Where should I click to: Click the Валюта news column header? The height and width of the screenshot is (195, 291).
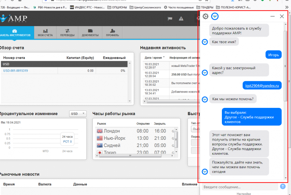click(x=45, y=184)
